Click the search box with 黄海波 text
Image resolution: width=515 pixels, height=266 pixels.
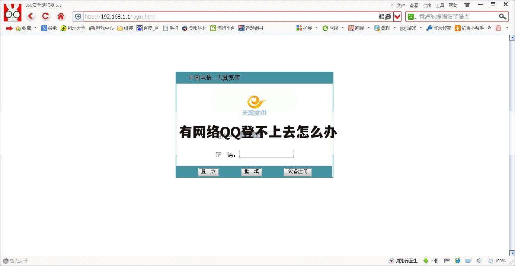point(458,17)
